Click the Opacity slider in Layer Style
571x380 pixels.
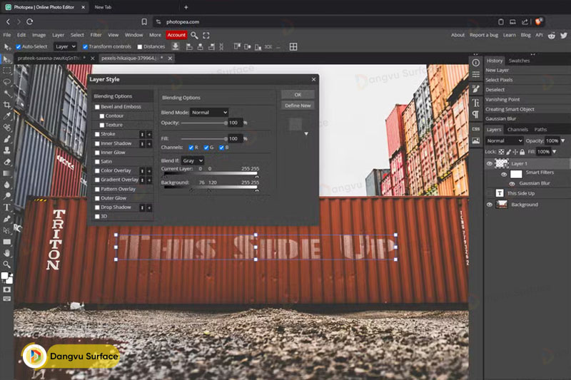click(204, 123)
